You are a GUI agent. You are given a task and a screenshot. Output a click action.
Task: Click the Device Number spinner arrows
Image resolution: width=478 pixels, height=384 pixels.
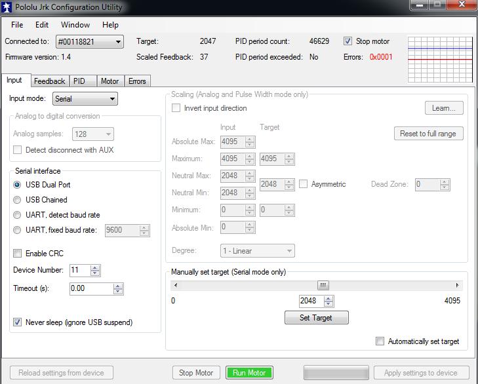(95, 271)
